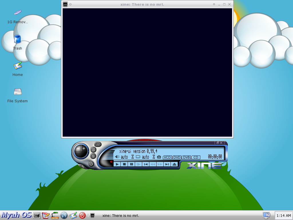Click the slow motion play button

(x=138, y=164)
